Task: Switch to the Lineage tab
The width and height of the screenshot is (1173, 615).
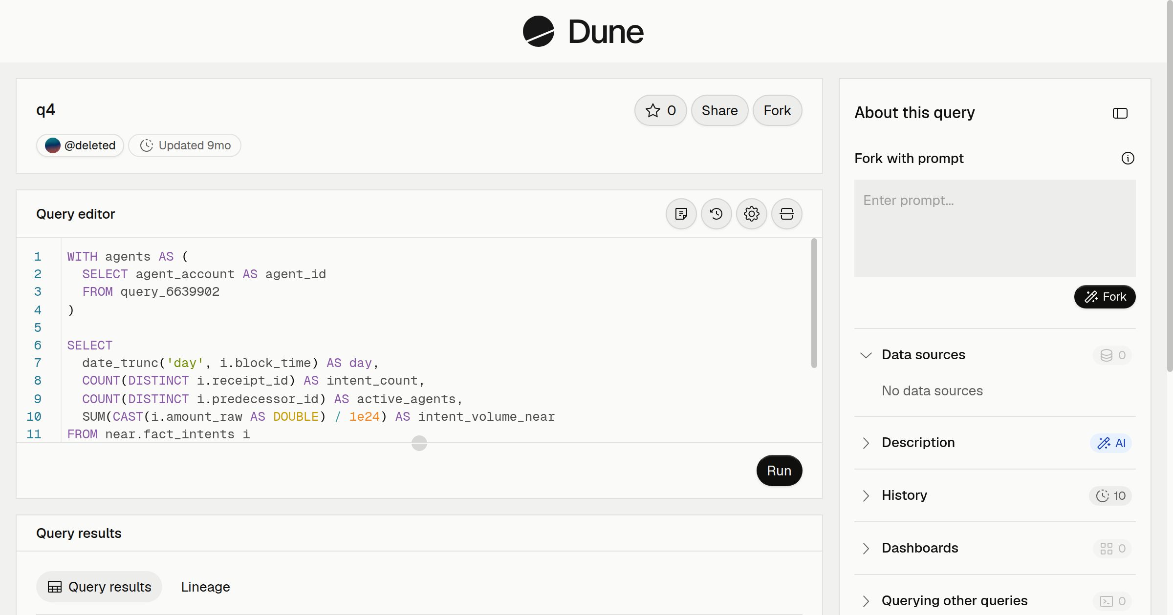Action: (205, 587)
